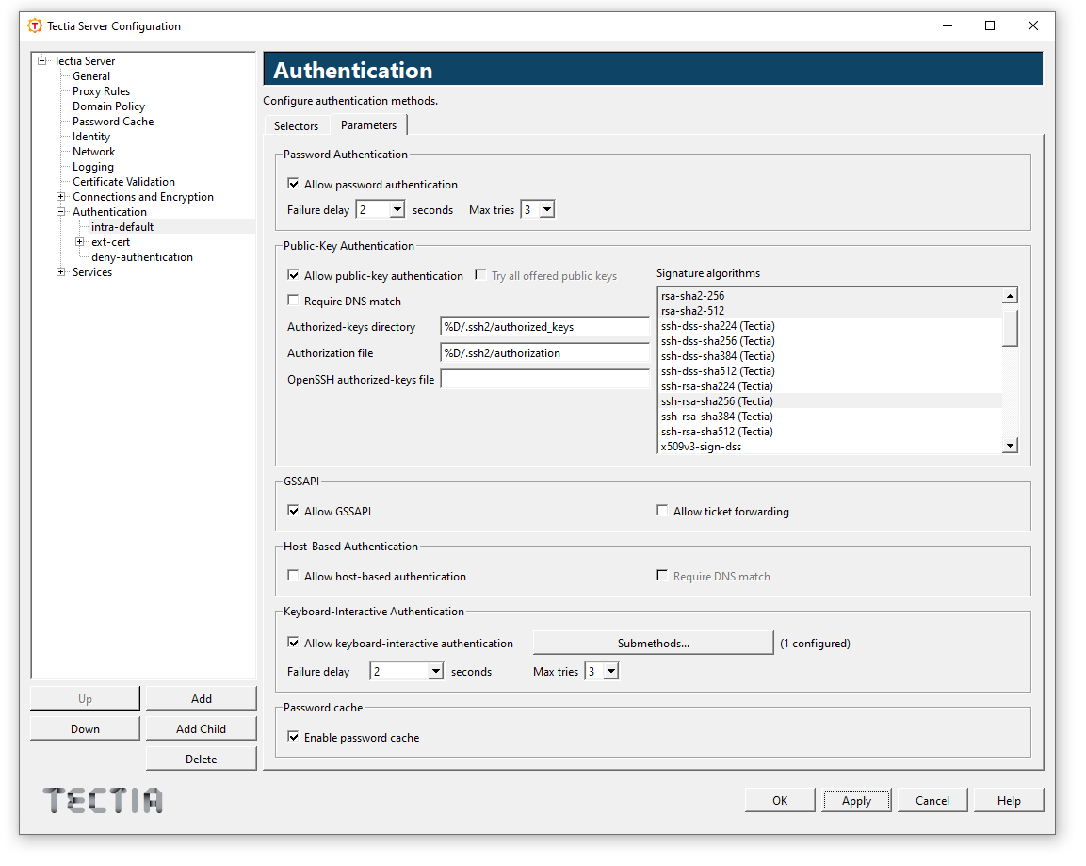The image size is (1086, 866).
Task: Select Identity in the tree
Action: point(91,137)
